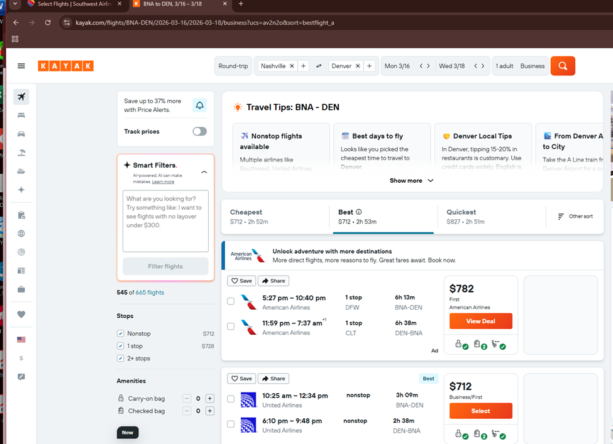Move return Wed 3/18 one day earlier
Screen dimensions: 613x444
[475, 66]
